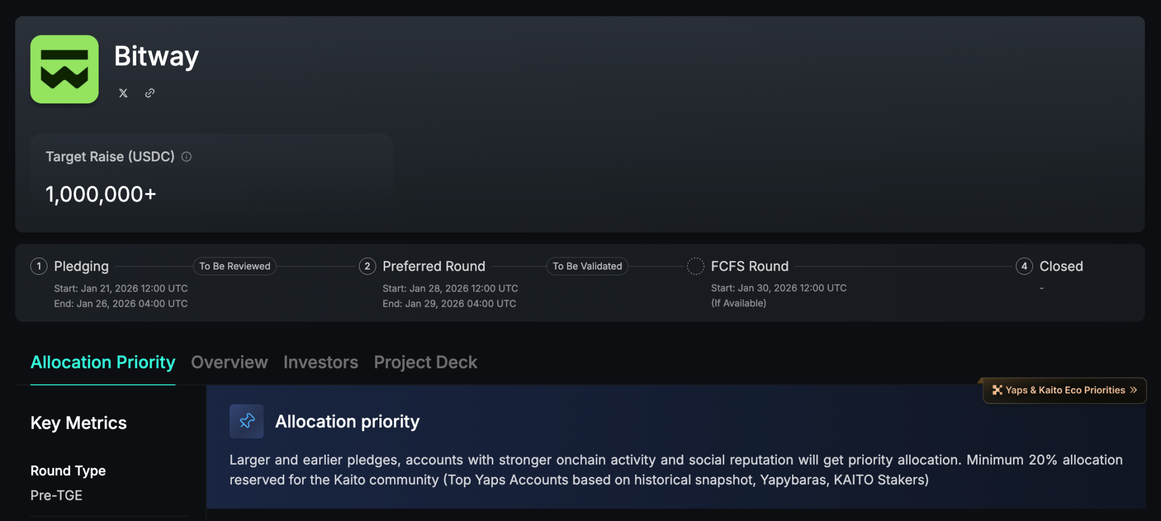Click the To Be Validated badge

[587, 266]
